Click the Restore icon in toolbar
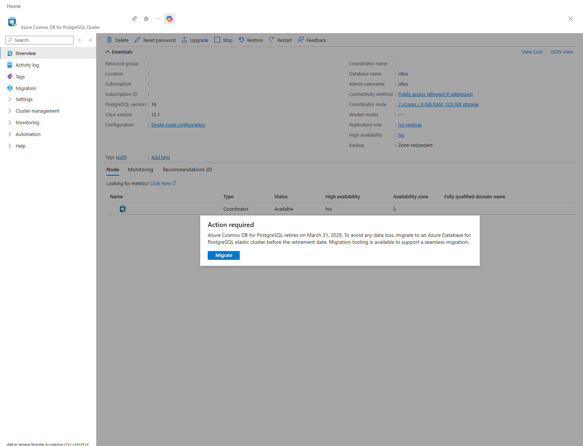Viewport: 583px width, 446px height. click(241, 40)
